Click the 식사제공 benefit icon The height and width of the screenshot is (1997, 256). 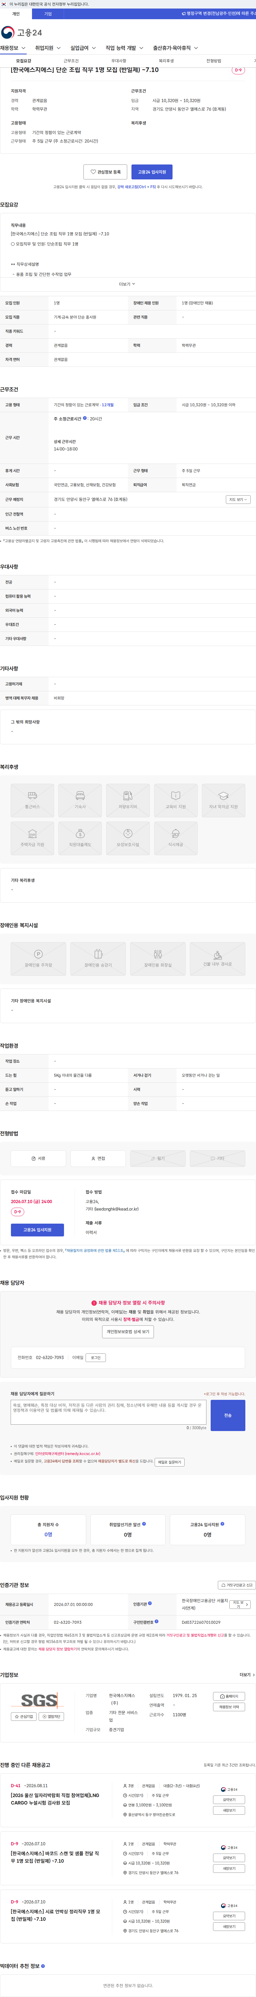pos(175,838)
